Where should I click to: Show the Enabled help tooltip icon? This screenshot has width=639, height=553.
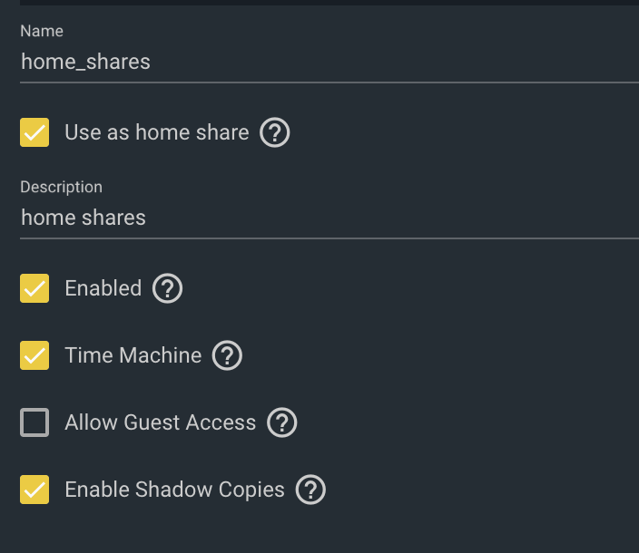[x=168, y=288]
